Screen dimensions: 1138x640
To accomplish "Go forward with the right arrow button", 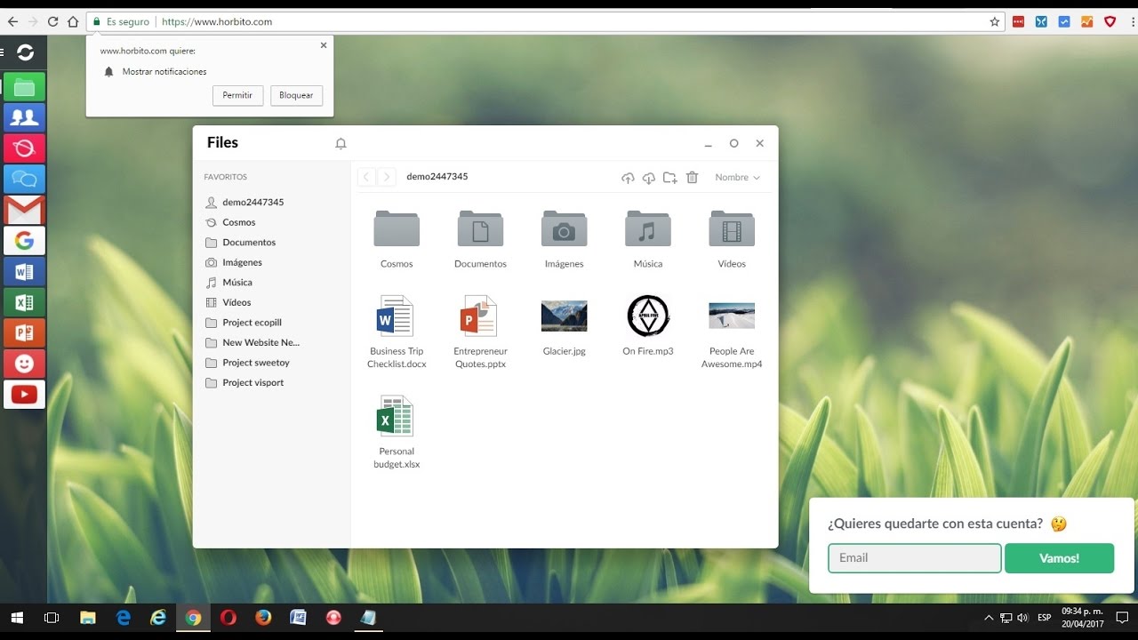I will tap(387, 177).
